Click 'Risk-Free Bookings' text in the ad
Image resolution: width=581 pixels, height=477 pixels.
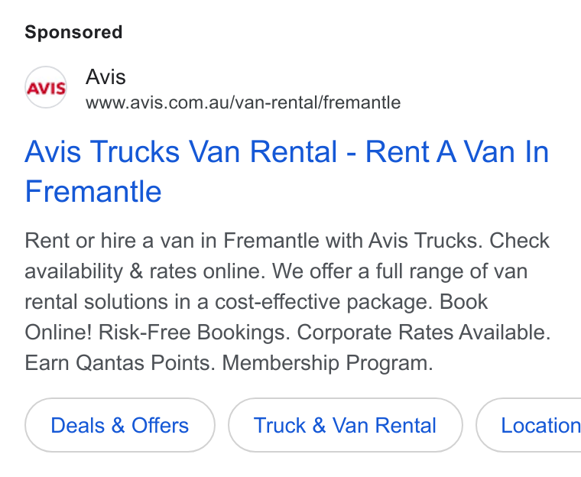click(x=194, y=332)
